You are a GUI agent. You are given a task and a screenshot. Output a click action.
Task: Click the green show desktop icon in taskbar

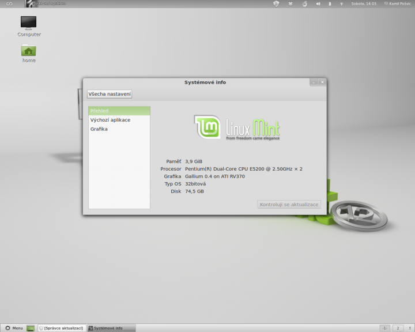pos(31,328)
